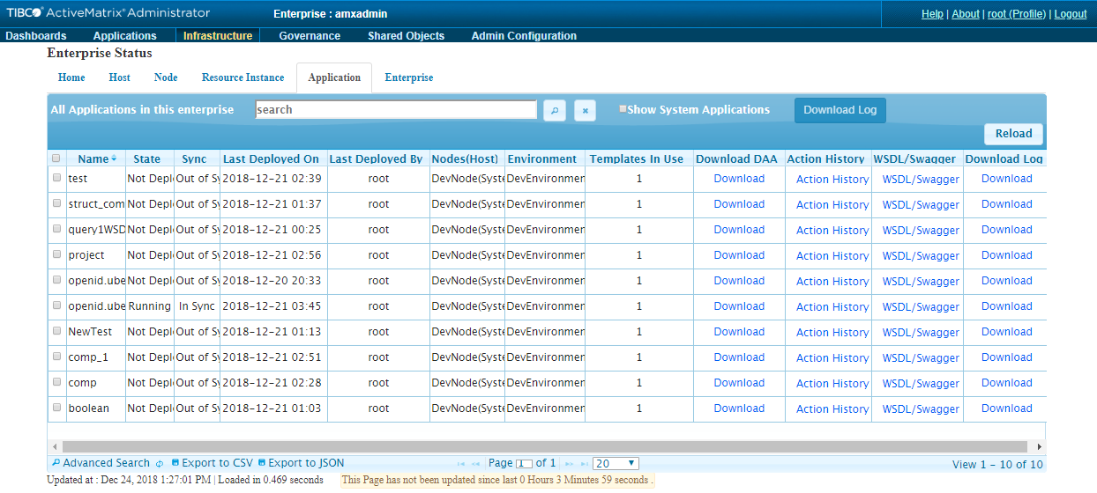This screenshot has width=1097, height=493.
Task: Click the 'query1WSD' application name
Action: [96, 230]
